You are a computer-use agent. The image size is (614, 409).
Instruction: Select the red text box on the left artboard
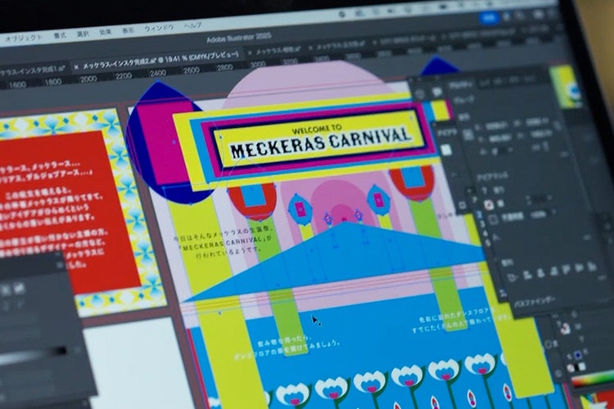[66, 213]
